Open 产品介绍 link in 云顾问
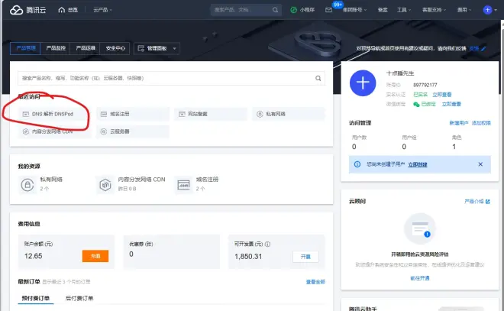 tap(473, 201)
